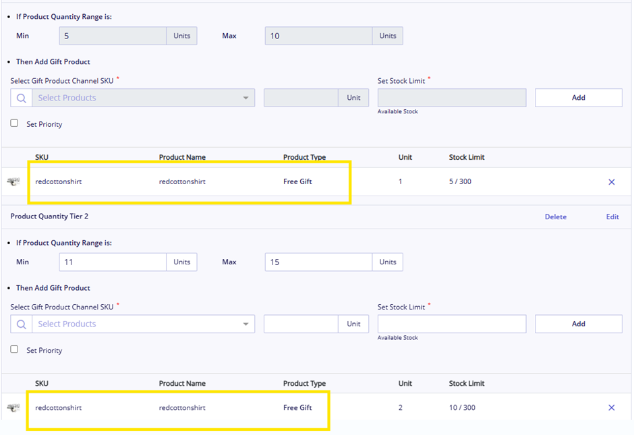
Task: Click the search icon in Tier 2 product selector
Action: pyautogui.click(x=22, y=324)
